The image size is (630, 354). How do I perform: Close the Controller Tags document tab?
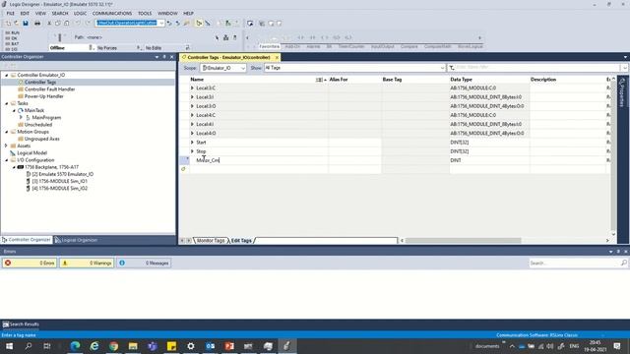pos(277,57)
